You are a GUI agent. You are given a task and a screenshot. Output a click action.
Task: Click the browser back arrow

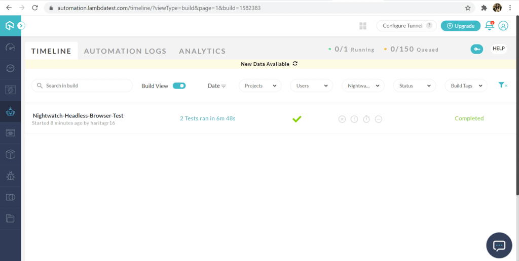point(9,8)
